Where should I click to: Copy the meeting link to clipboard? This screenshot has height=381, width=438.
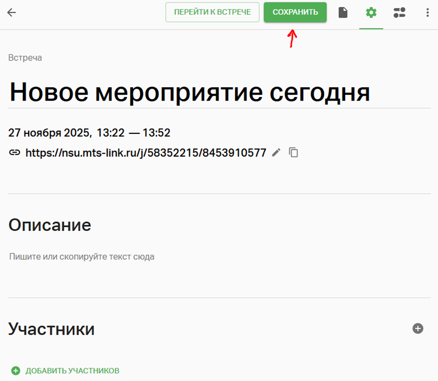coord(294,153)
